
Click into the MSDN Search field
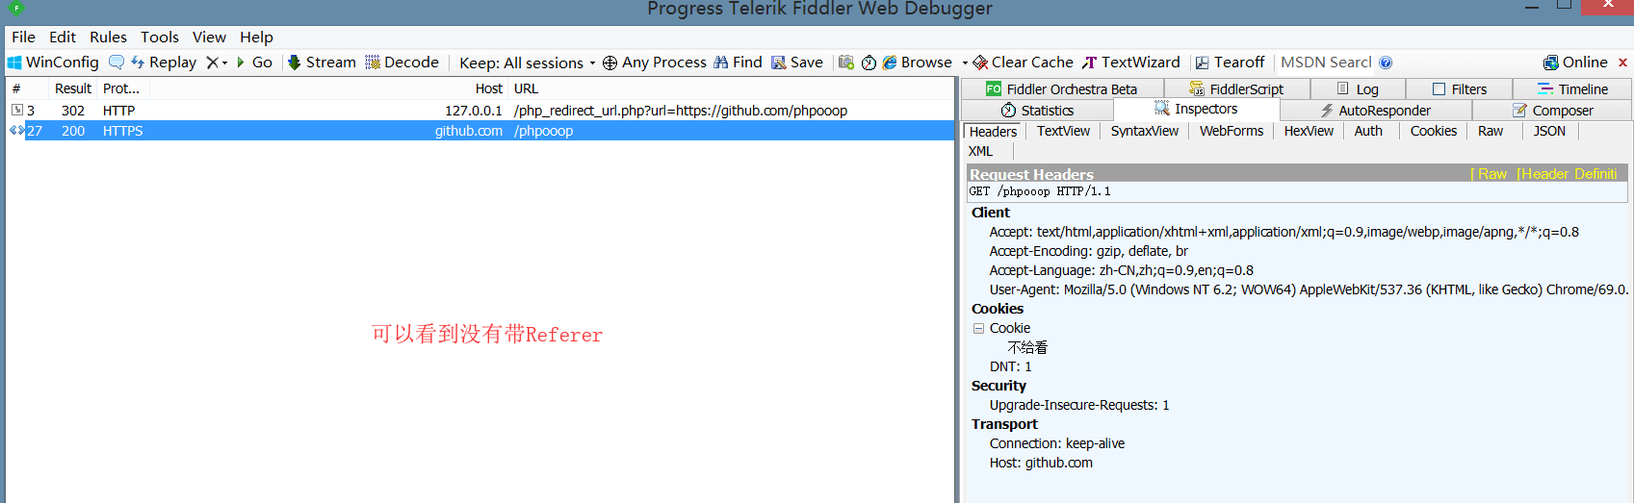[1326, 63]
